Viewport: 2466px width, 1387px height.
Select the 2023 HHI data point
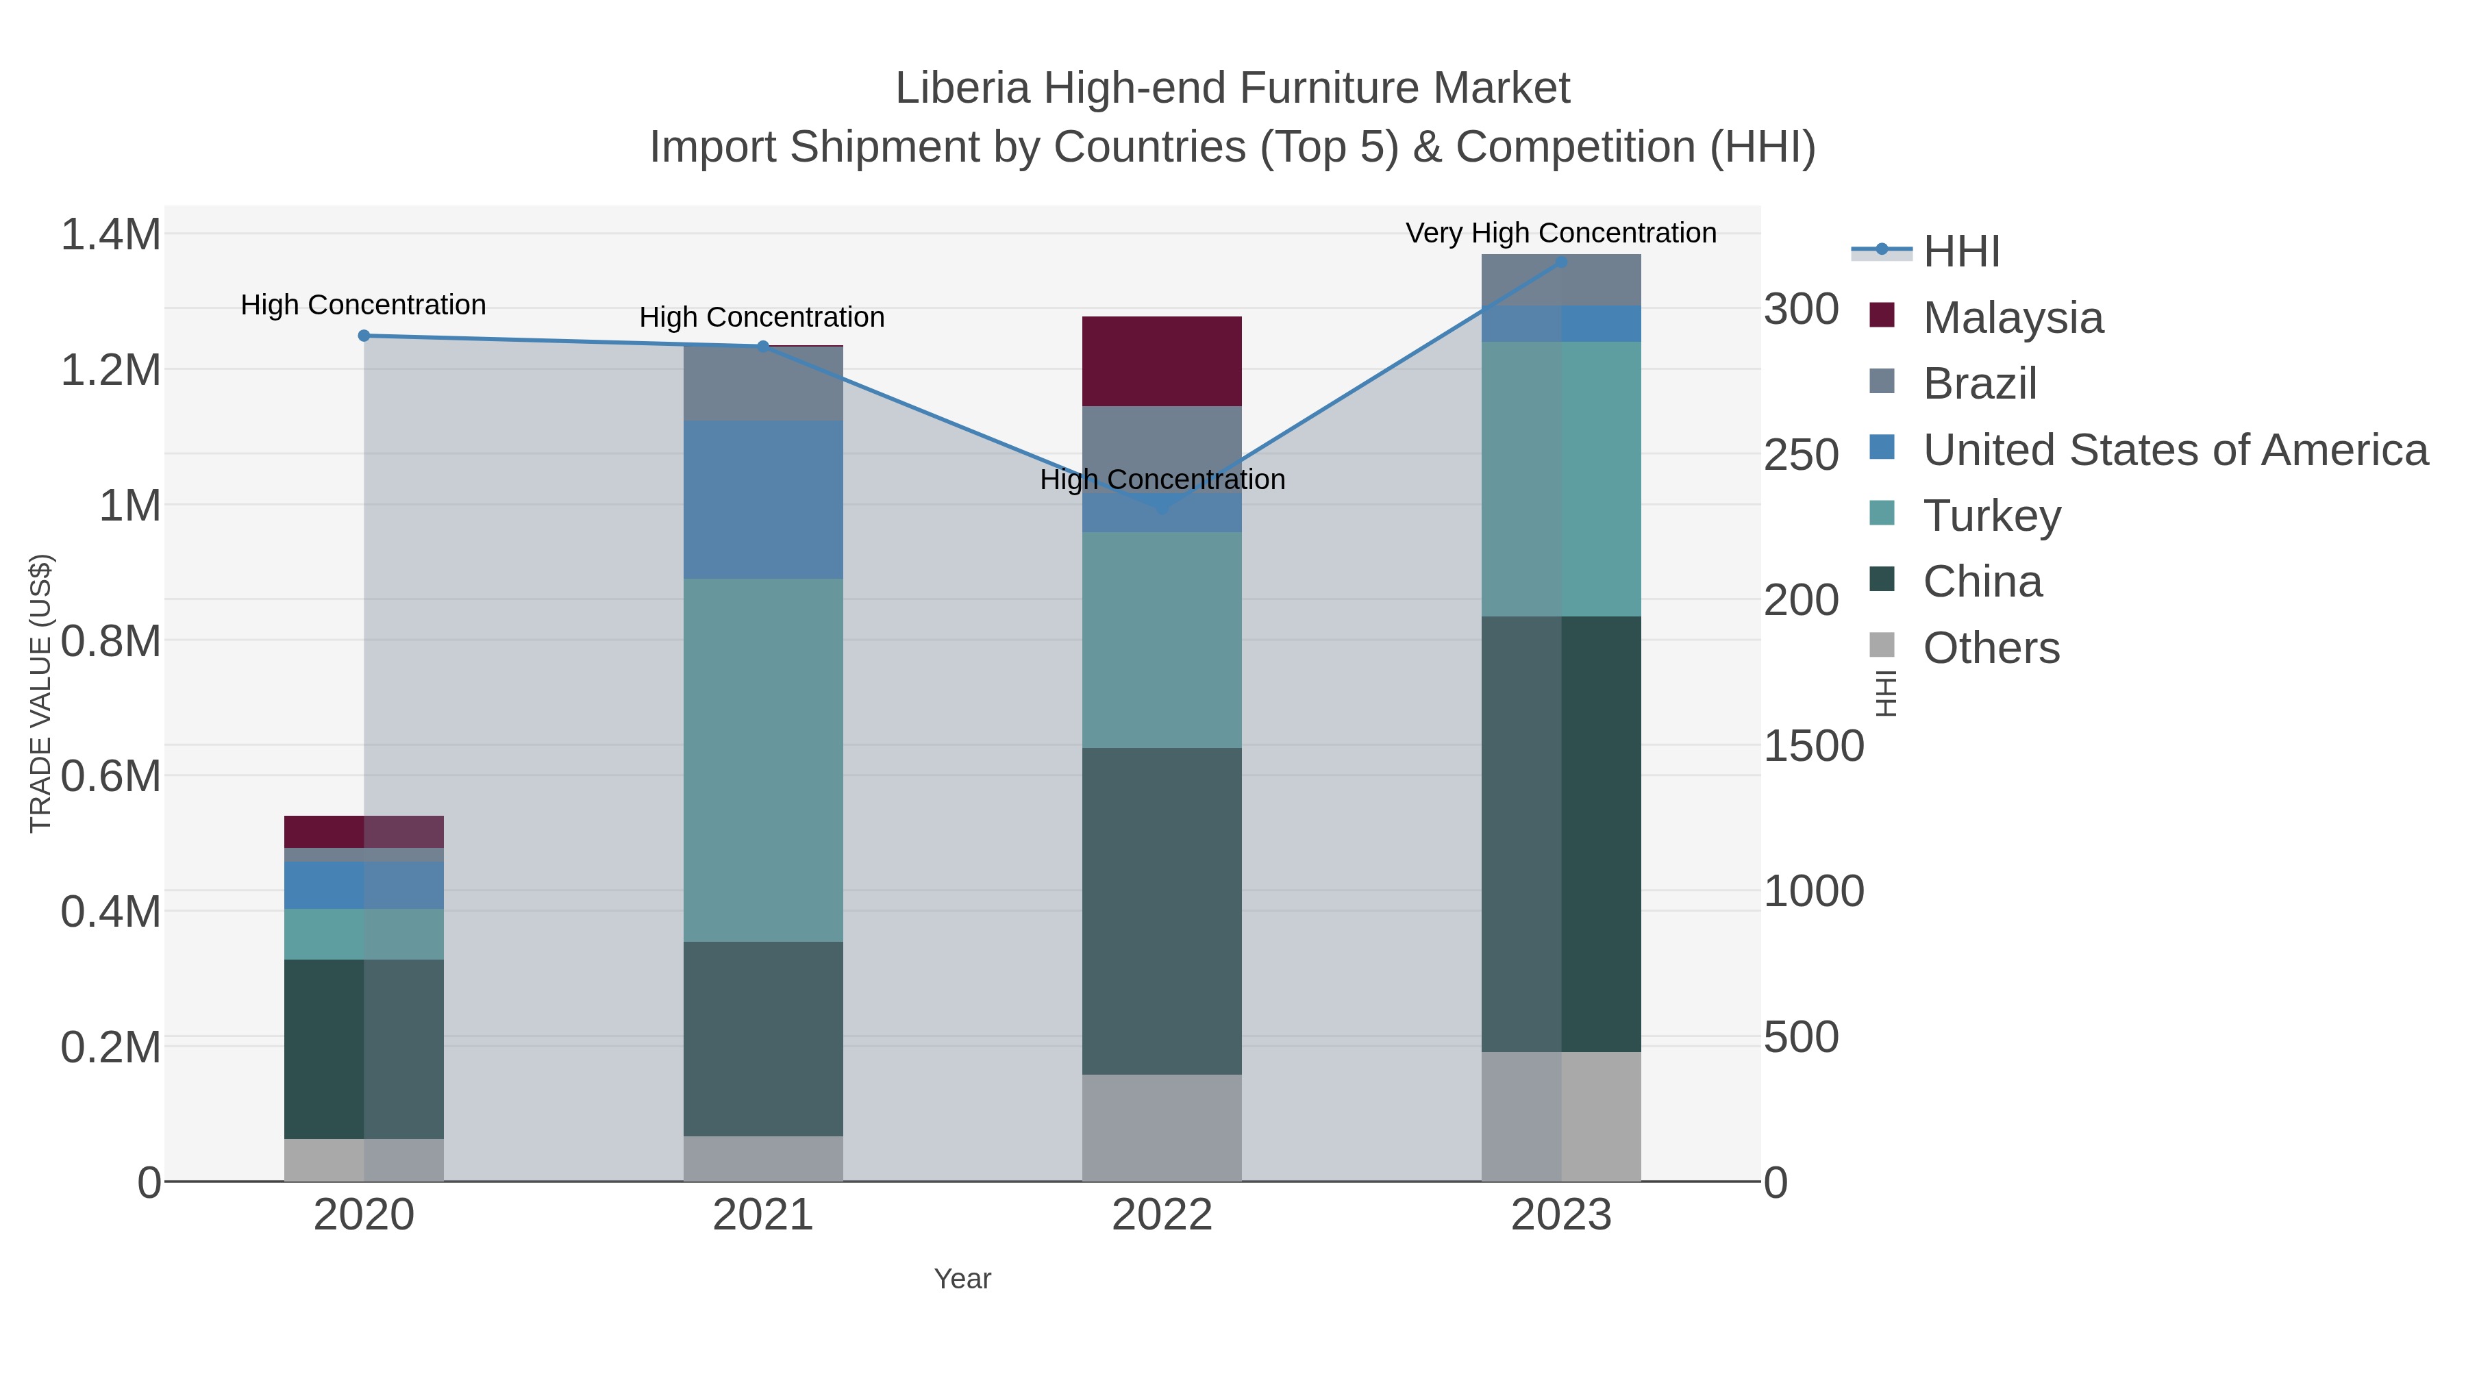click(1561, 262)
